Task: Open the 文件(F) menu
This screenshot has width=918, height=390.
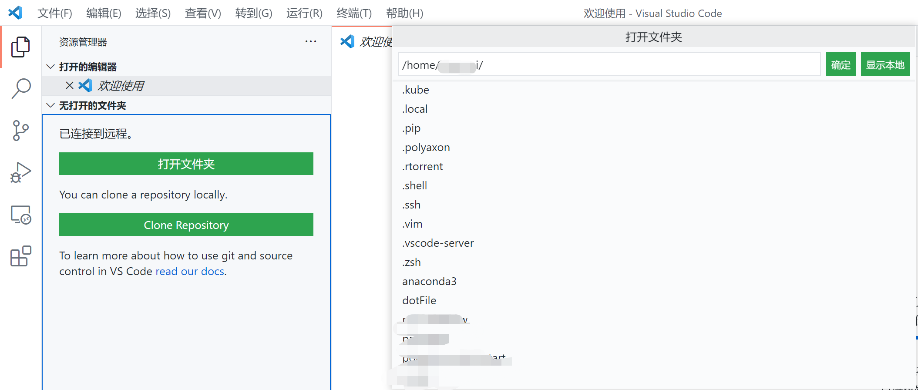Action: click(x=55, y=13)
